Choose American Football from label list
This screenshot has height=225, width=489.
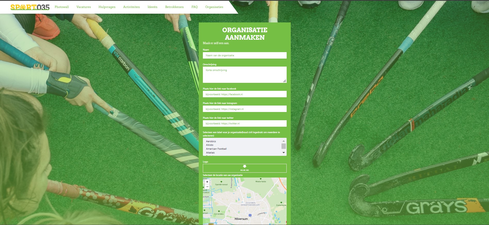pyautogui.click(x=216, y=149)
